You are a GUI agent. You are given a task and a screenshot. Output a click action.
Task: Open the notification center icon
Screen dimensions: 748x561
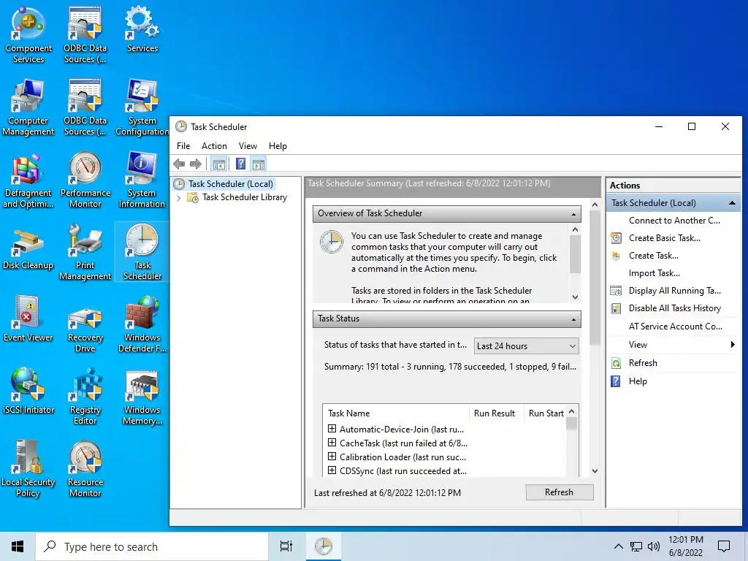724,546
